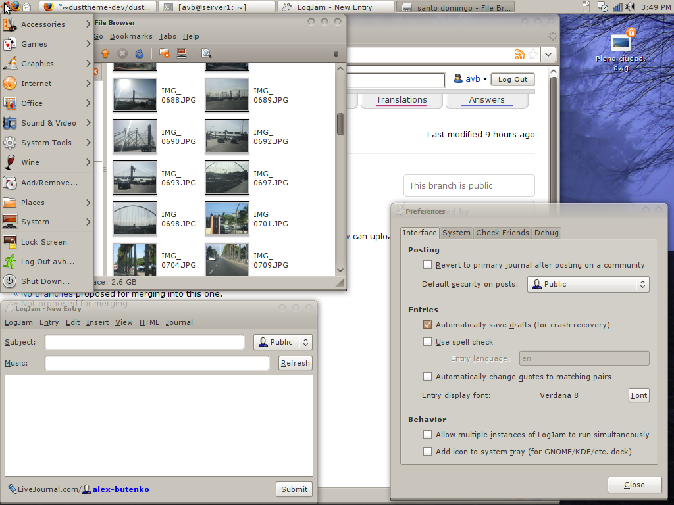Open the Answers tab on web page
This screenshot has height=505, width=674.
[486, 100]
